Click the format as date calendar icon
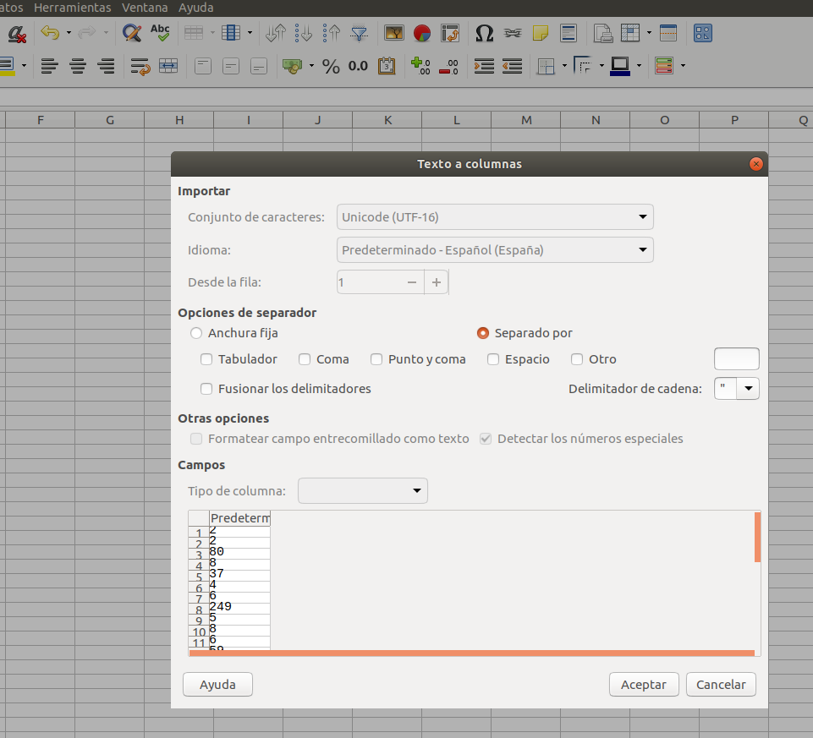 click(x=387, y=66)
